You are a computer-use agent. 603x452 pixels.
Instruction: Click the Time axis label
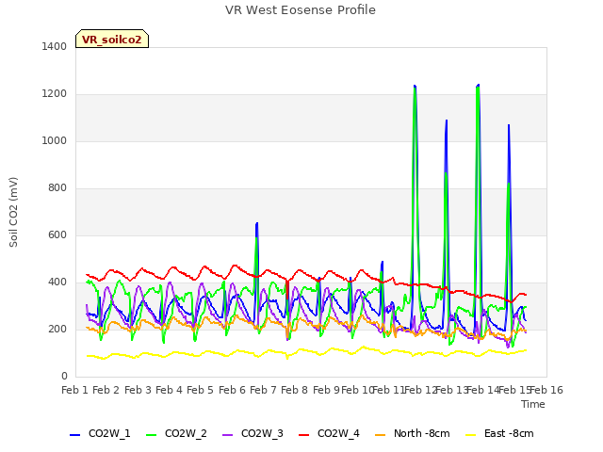[533, 404]
